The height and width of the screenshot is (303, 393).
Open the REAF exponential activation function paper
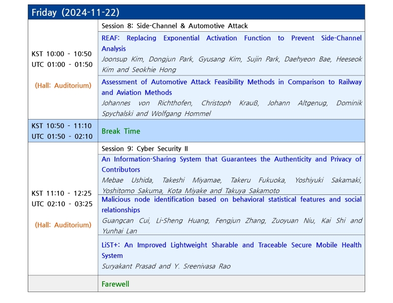click(x=231, y=43)
